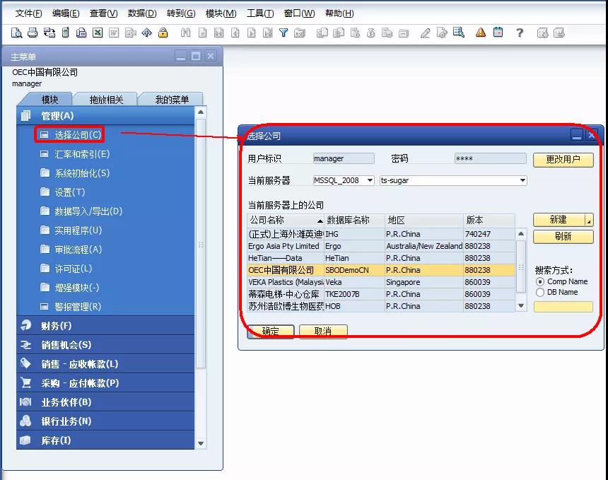This screenshot has width=608, height=480.
Task: Click the 更改用户 button
Action: click(x=563, y=159)
